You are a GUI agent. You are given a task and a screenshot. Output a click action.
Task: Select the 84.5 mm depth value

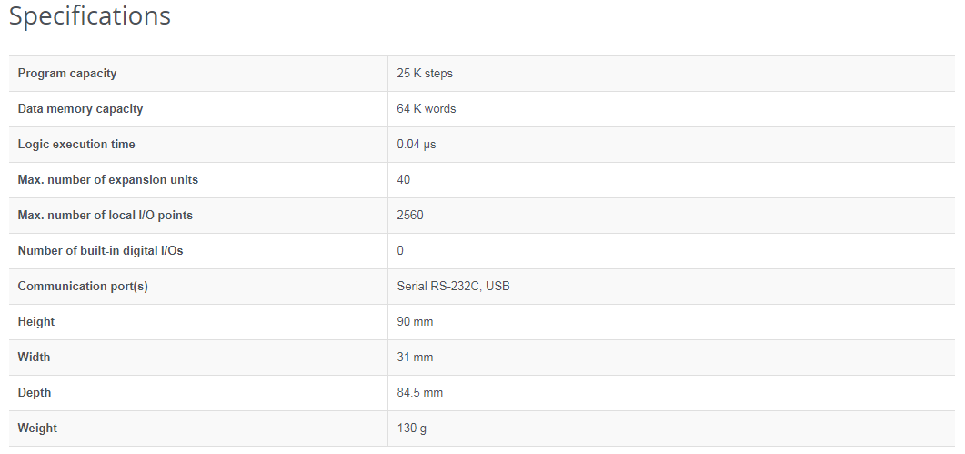[x=420, y=393]
